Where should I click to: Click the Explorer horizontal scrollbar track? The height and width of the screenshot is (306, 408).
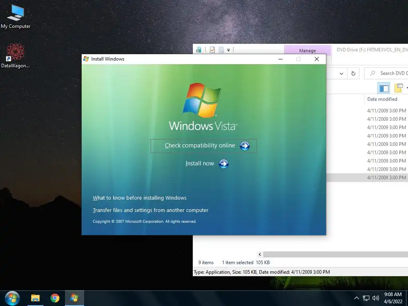(x=335, y=254)
